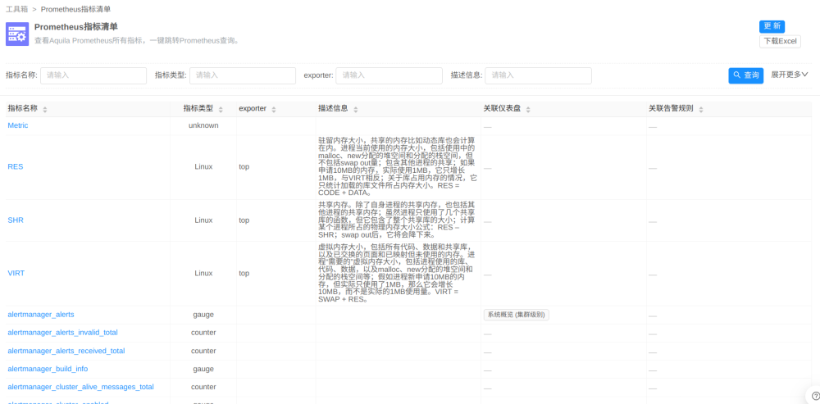Image resolution: width=820 pixels, height=404 pixels.
Task: Run the search with 查询 button
Action: (x=745, y=75)
